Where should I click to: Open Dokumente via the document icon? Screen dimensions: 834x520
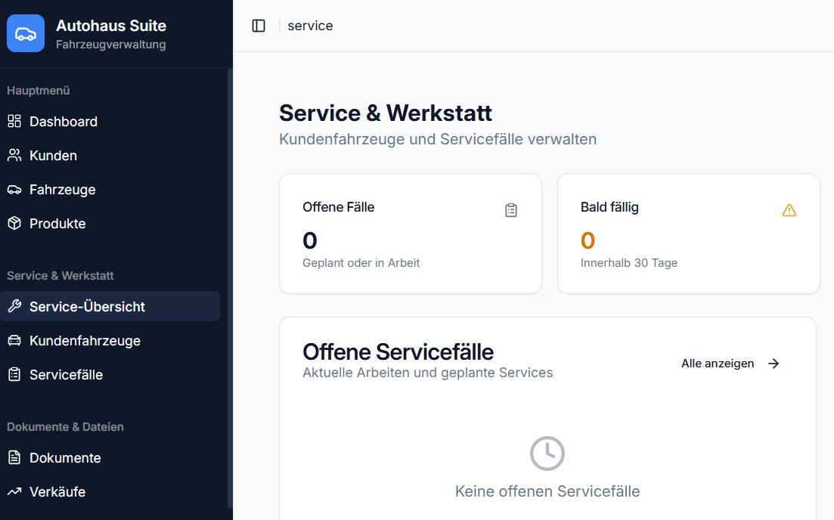(x=15, y=457)
